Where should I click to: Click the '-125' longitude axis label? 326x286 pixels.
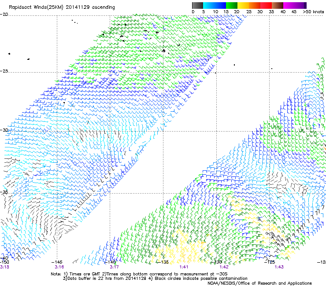(x=270, y=262)
